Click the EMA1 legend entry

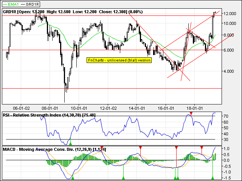pos(11,4)
